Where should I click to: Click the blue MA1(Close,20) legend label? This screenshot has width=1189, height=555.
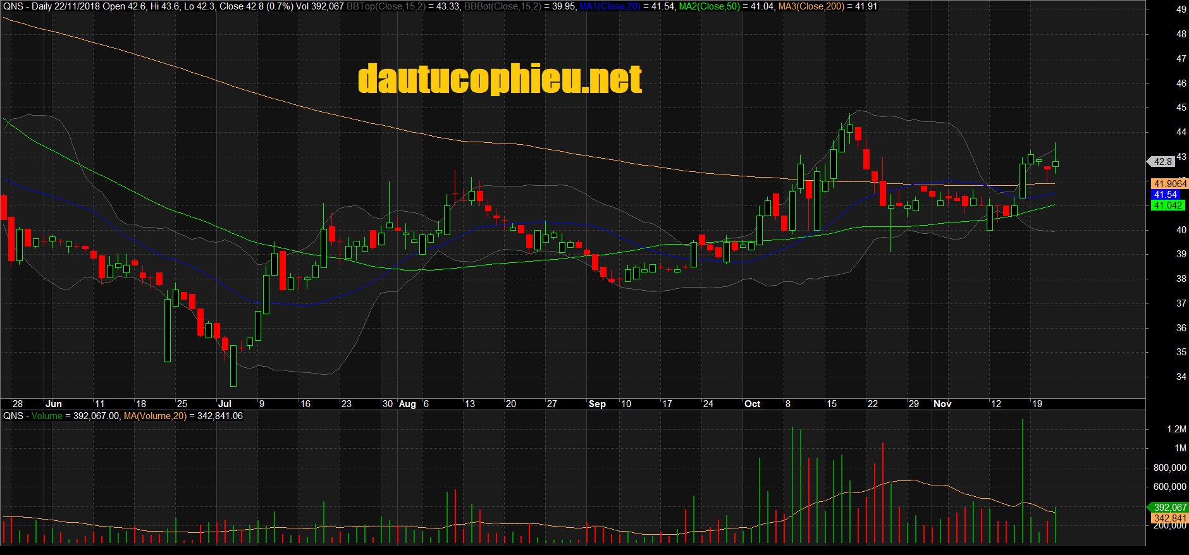click(610, 6)
